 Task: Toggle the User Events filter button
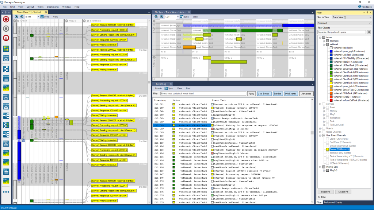click(x=264, y=94)
